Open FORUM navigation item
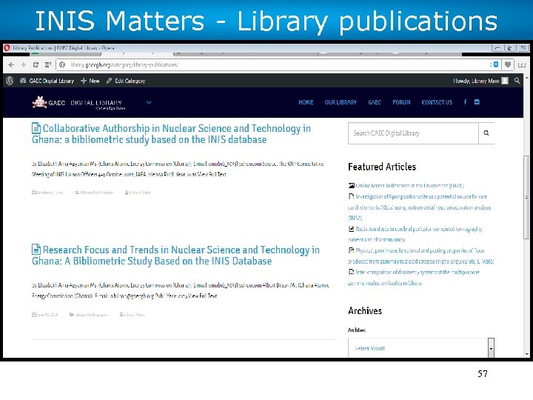Screen dimensions: 533x400 [401, 102]
